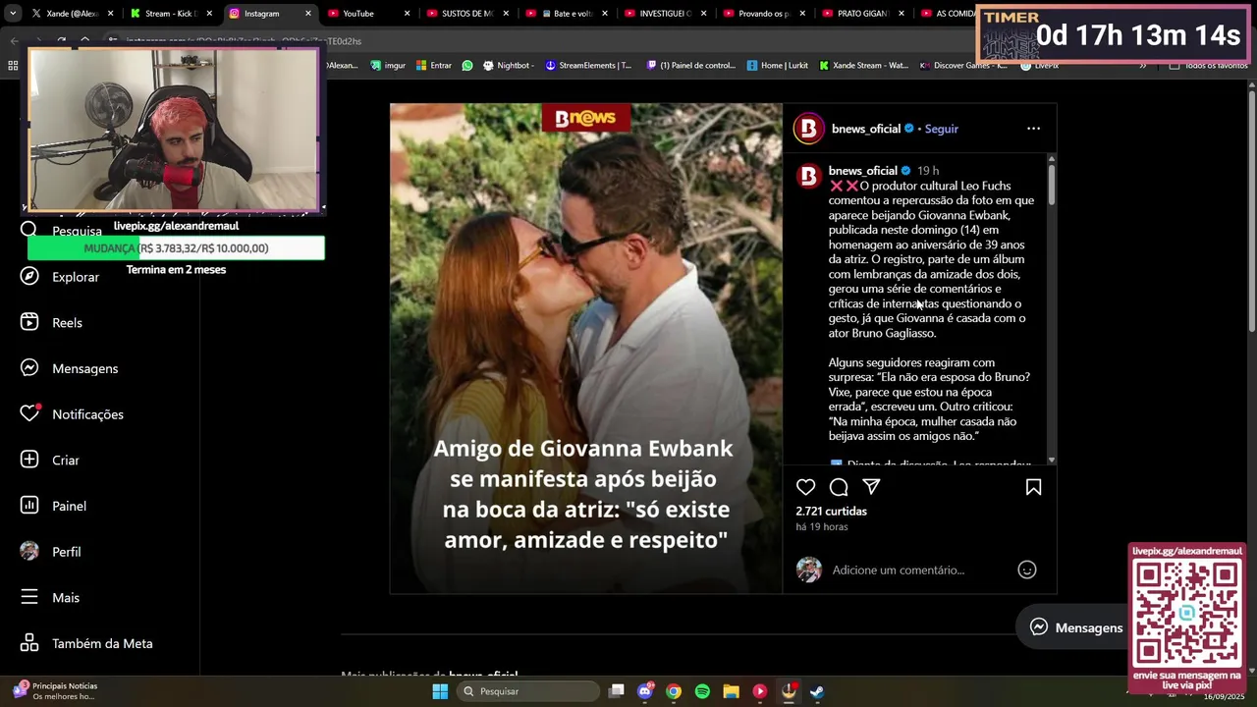
Task: Open the three-dot post options menu
Action: pyautogui.click(x=1033, y=129)
